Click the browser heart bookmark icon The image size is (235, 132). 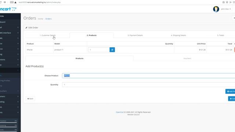tap(234, 2)
